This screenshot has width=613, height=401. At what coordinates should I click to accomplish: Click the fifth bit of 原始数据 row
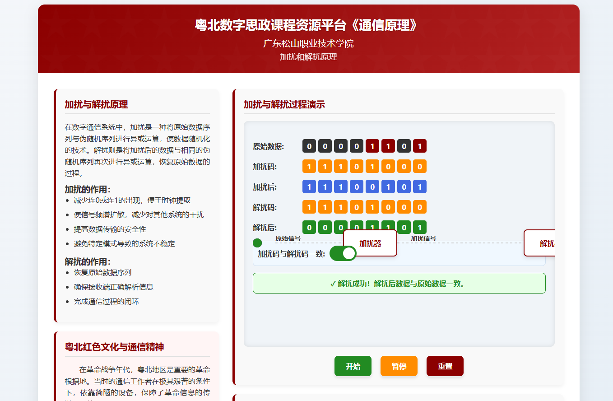pos(372,146)
